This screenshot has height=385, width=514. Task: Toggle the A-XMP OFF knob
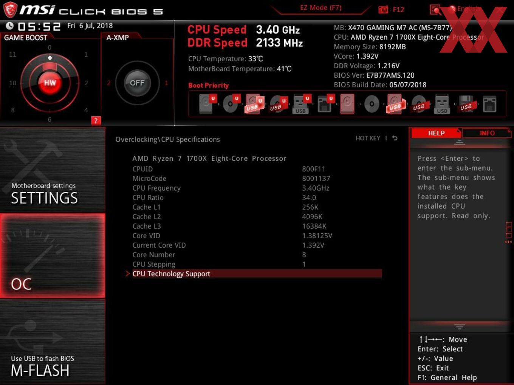pos(137,83)
